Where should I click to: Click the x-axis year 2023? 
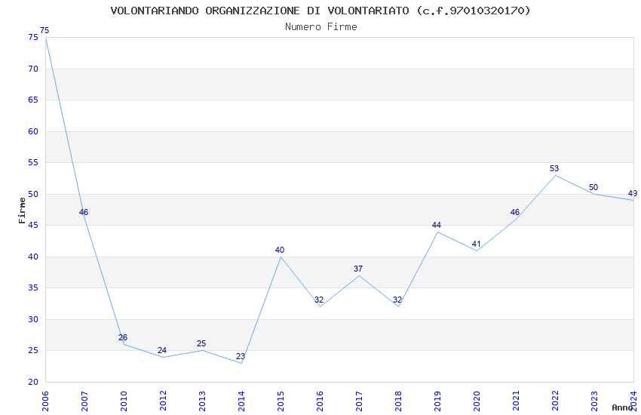[x=594, y=401]
